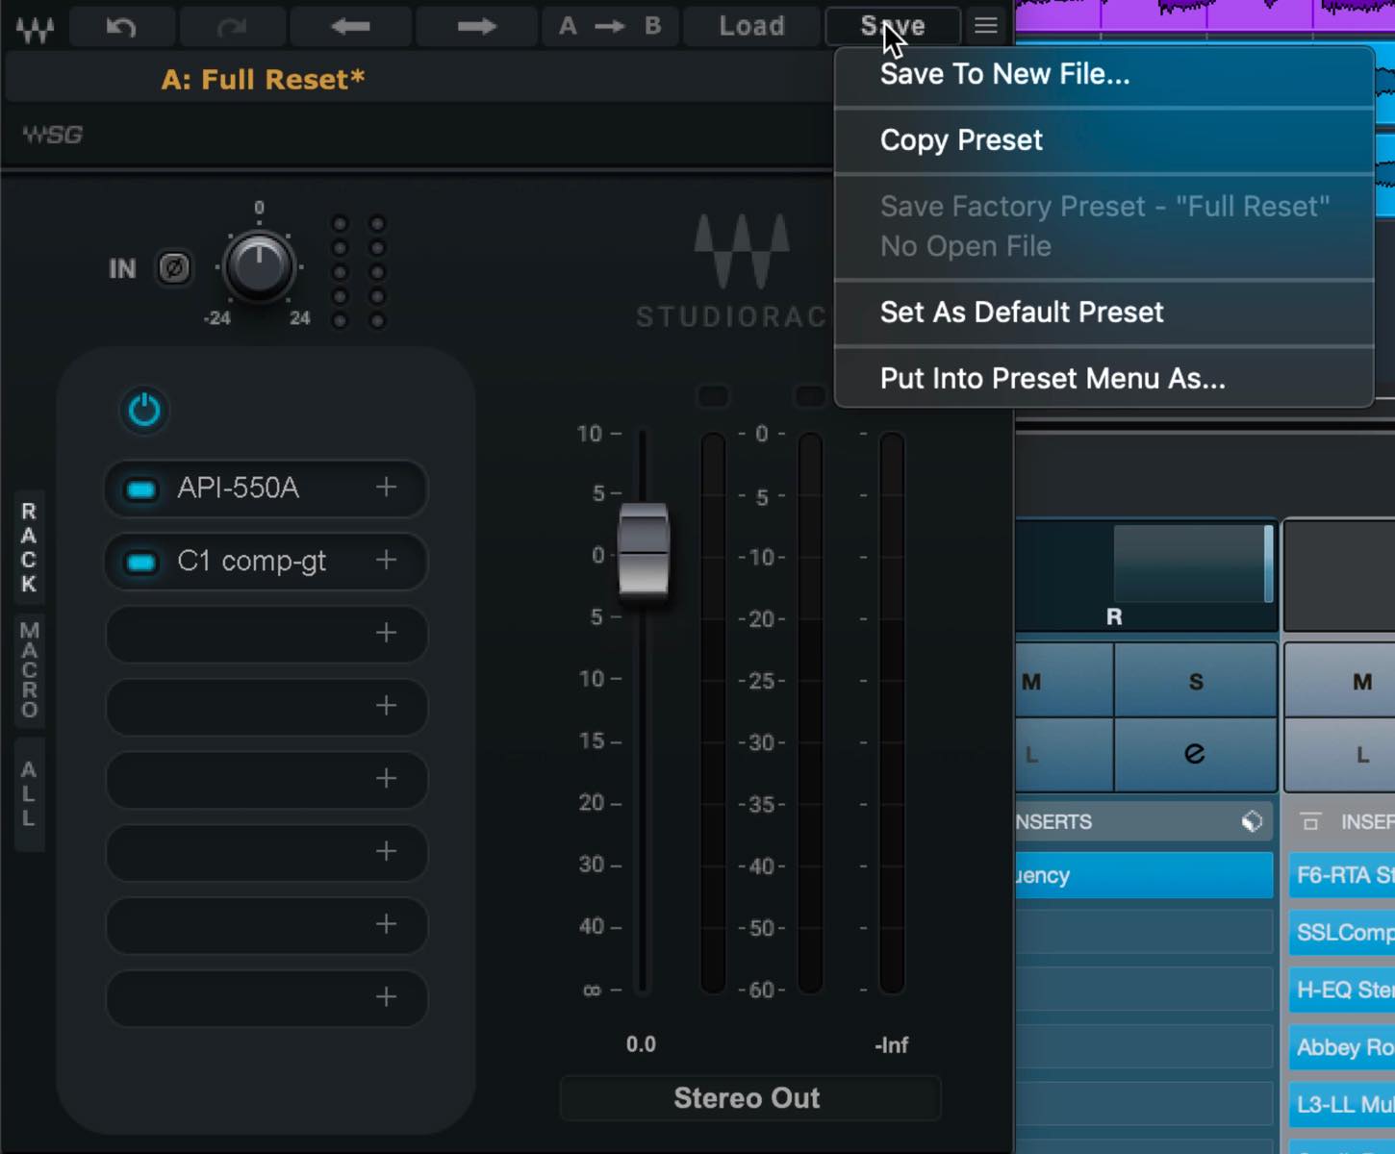This screenshot has width=1395, height=1154.
Task: Open the SSLComp insert slot
Action: tap(1342, 933)
